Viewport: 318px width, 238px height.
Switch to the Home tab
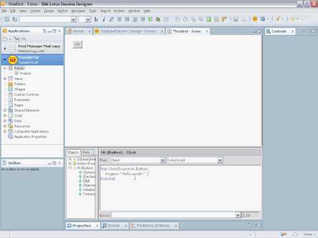[78, 31]
